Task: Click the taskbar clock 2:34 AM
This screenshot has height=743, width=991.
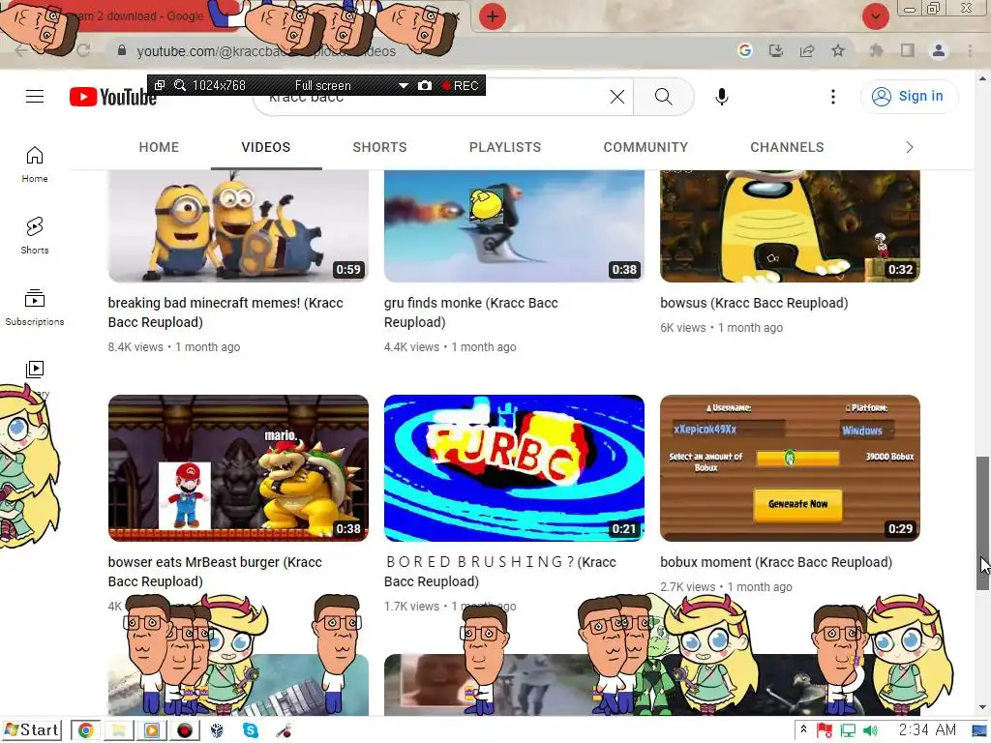Action: 927,730
